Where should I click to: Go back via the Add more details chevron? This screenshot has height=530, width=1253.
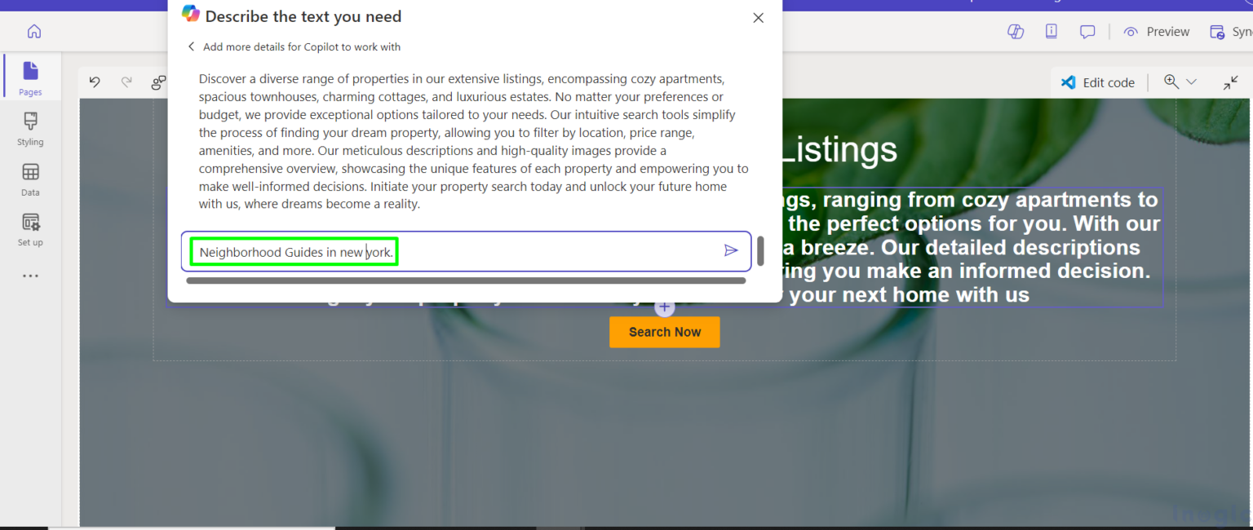coord(191,46)
